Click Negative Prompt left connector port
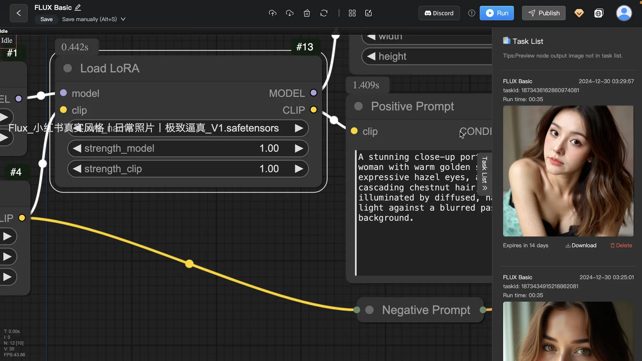 (357, 310)
